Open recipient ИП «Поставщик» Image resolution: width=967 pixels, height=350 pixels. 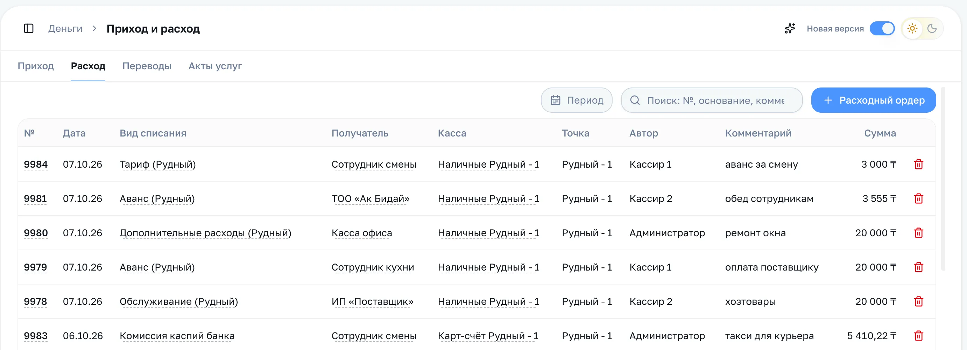coord(372,302)
